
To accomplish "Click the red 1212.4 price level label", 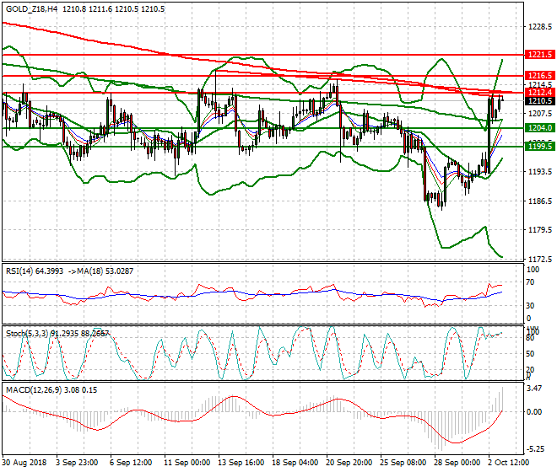I will coord(539,93).
